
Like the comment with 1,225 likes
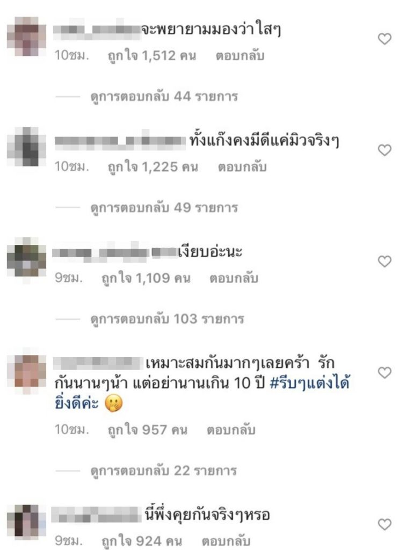click(384, 150)
